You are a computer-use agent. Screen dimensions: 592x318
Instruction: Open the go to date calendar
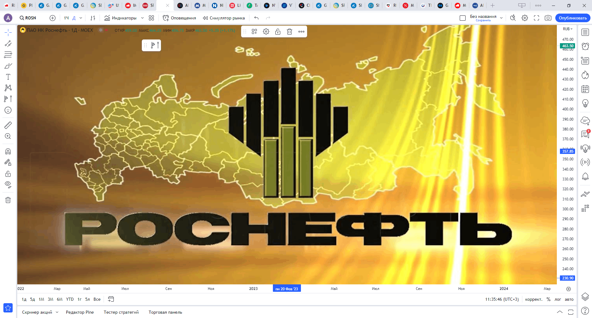(111, 299)
